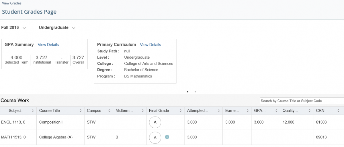Click the Subject column header
This screenshot has width=344, height=147.
[18, 111]
